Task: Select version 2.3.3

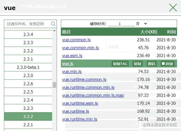Action: (28, 43)
